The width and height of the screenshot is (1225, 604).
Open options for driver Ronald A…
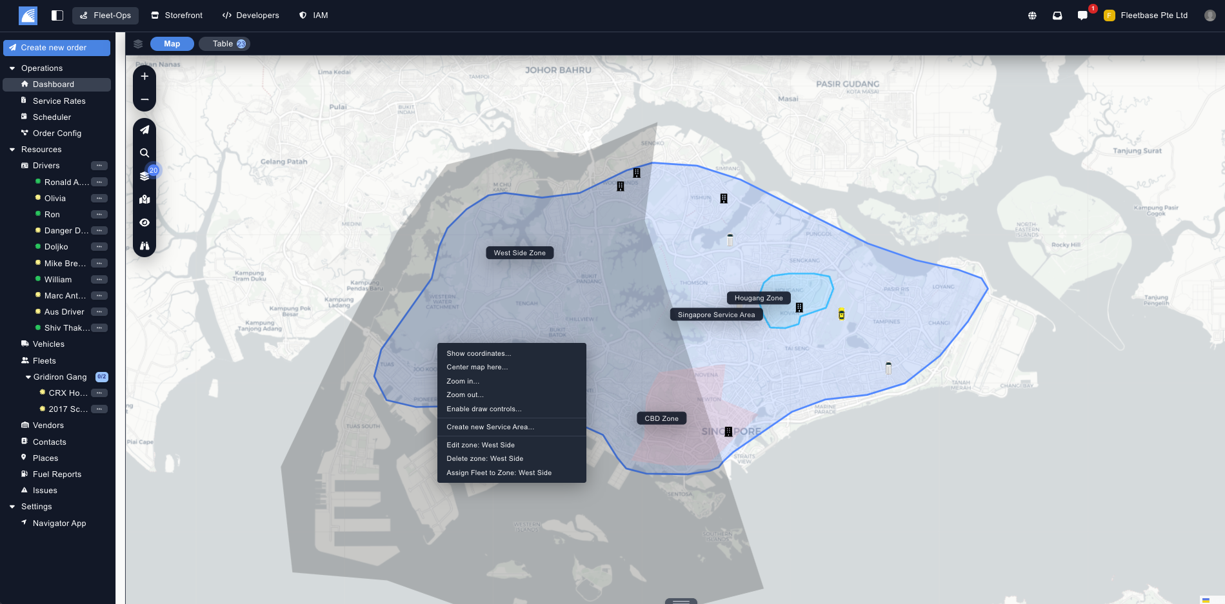point(99,182)
